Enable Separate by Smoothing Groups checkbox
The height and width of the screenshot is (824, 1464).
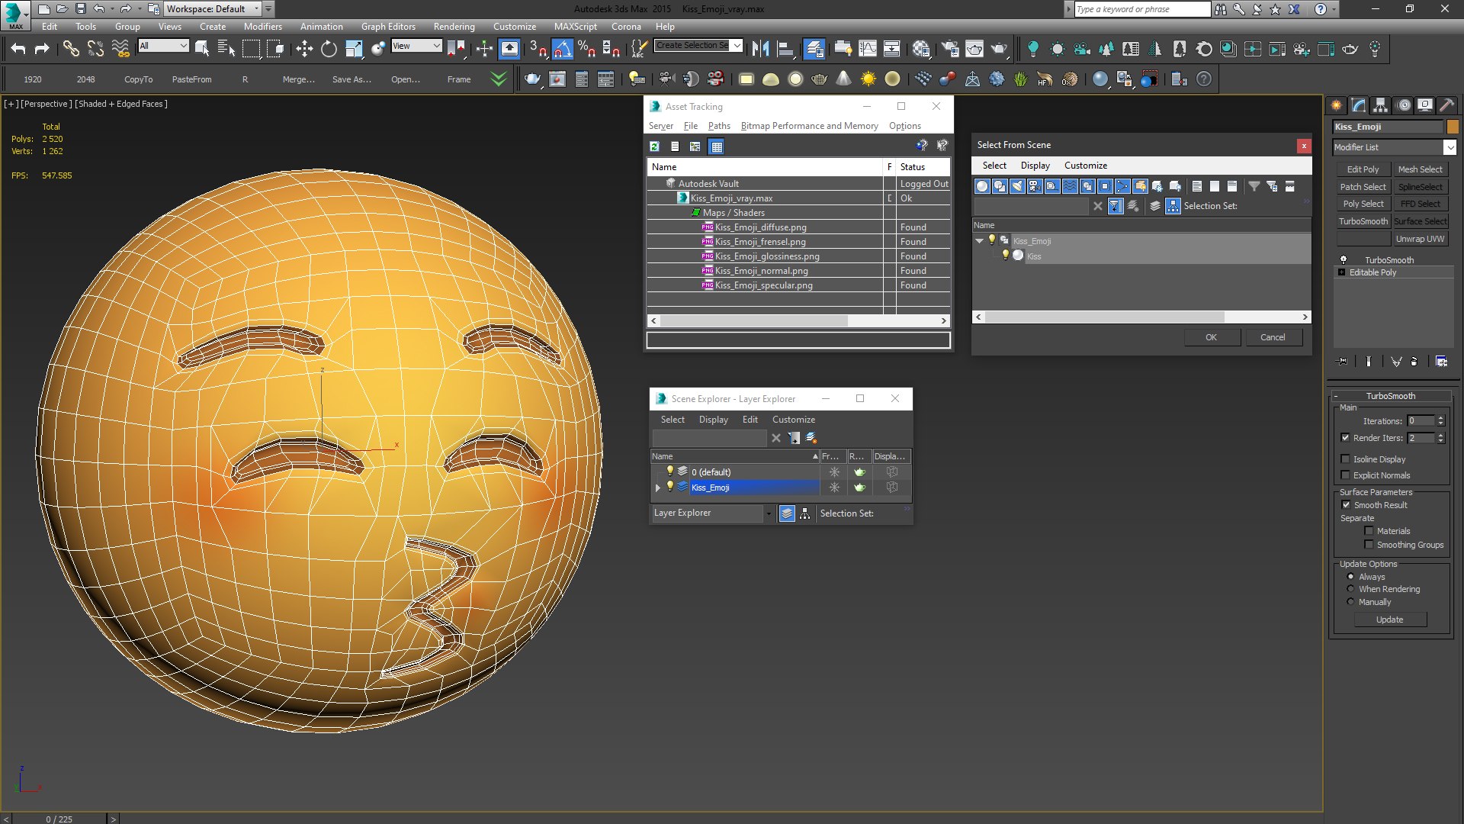(x=1369, y=545)
